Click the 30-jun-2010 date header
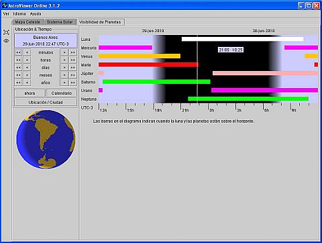Viewport: 322px width, 243px height. point(264,31)
